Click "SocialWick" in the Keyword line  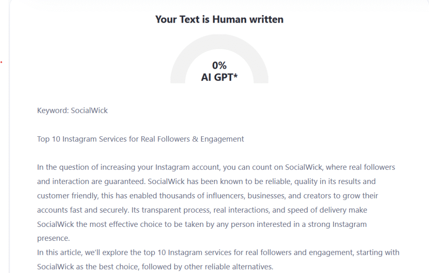89,111
